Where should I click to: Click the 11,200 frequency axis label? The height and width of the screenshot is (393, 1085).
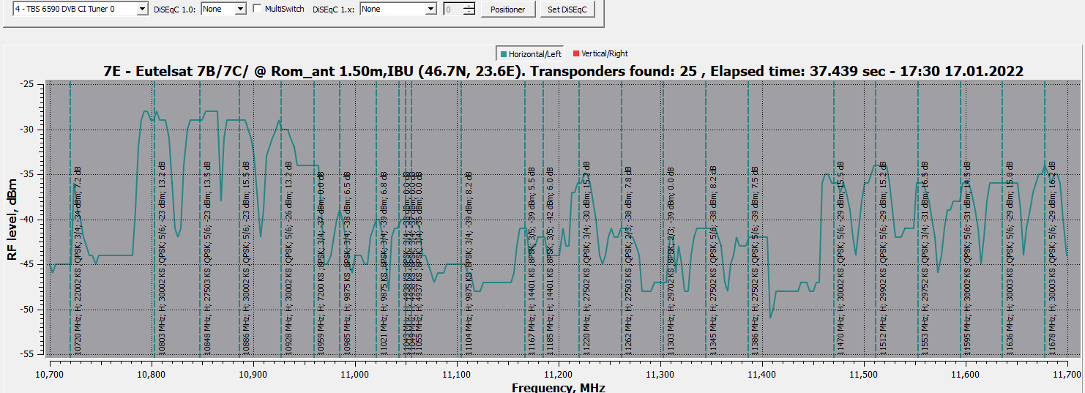click(559, 373)
